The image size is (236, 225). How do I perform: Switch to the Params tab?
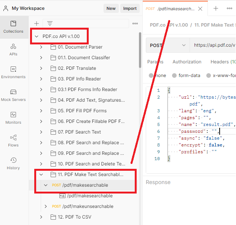coord(155,62)
